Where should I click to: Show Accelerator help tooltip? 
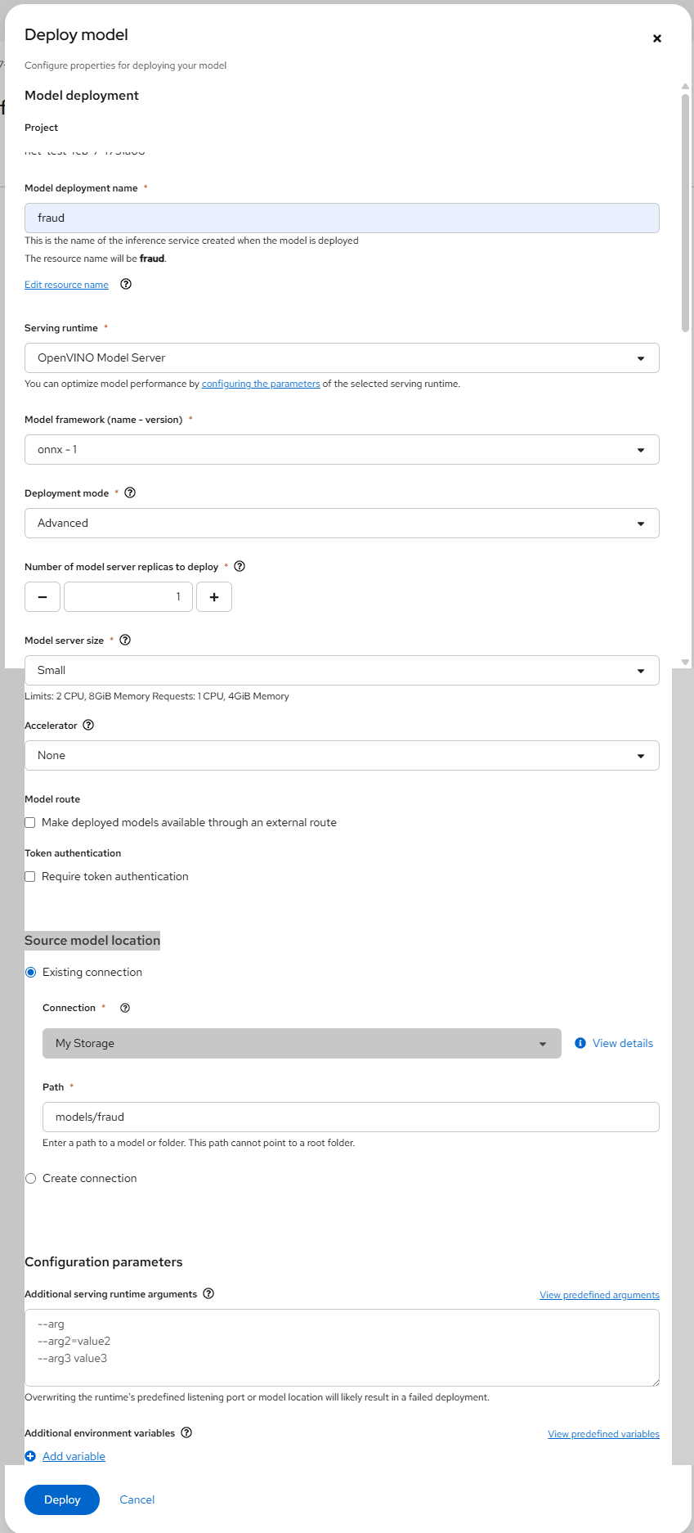point(88,725)
